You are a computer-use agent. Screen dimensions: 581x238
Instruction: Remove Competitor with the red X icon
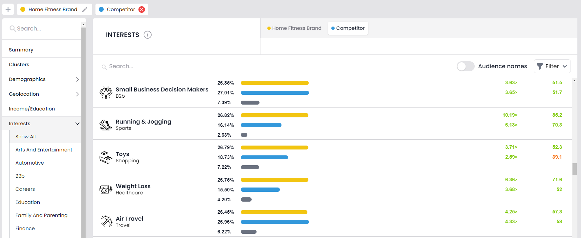[x=142, y=10]
